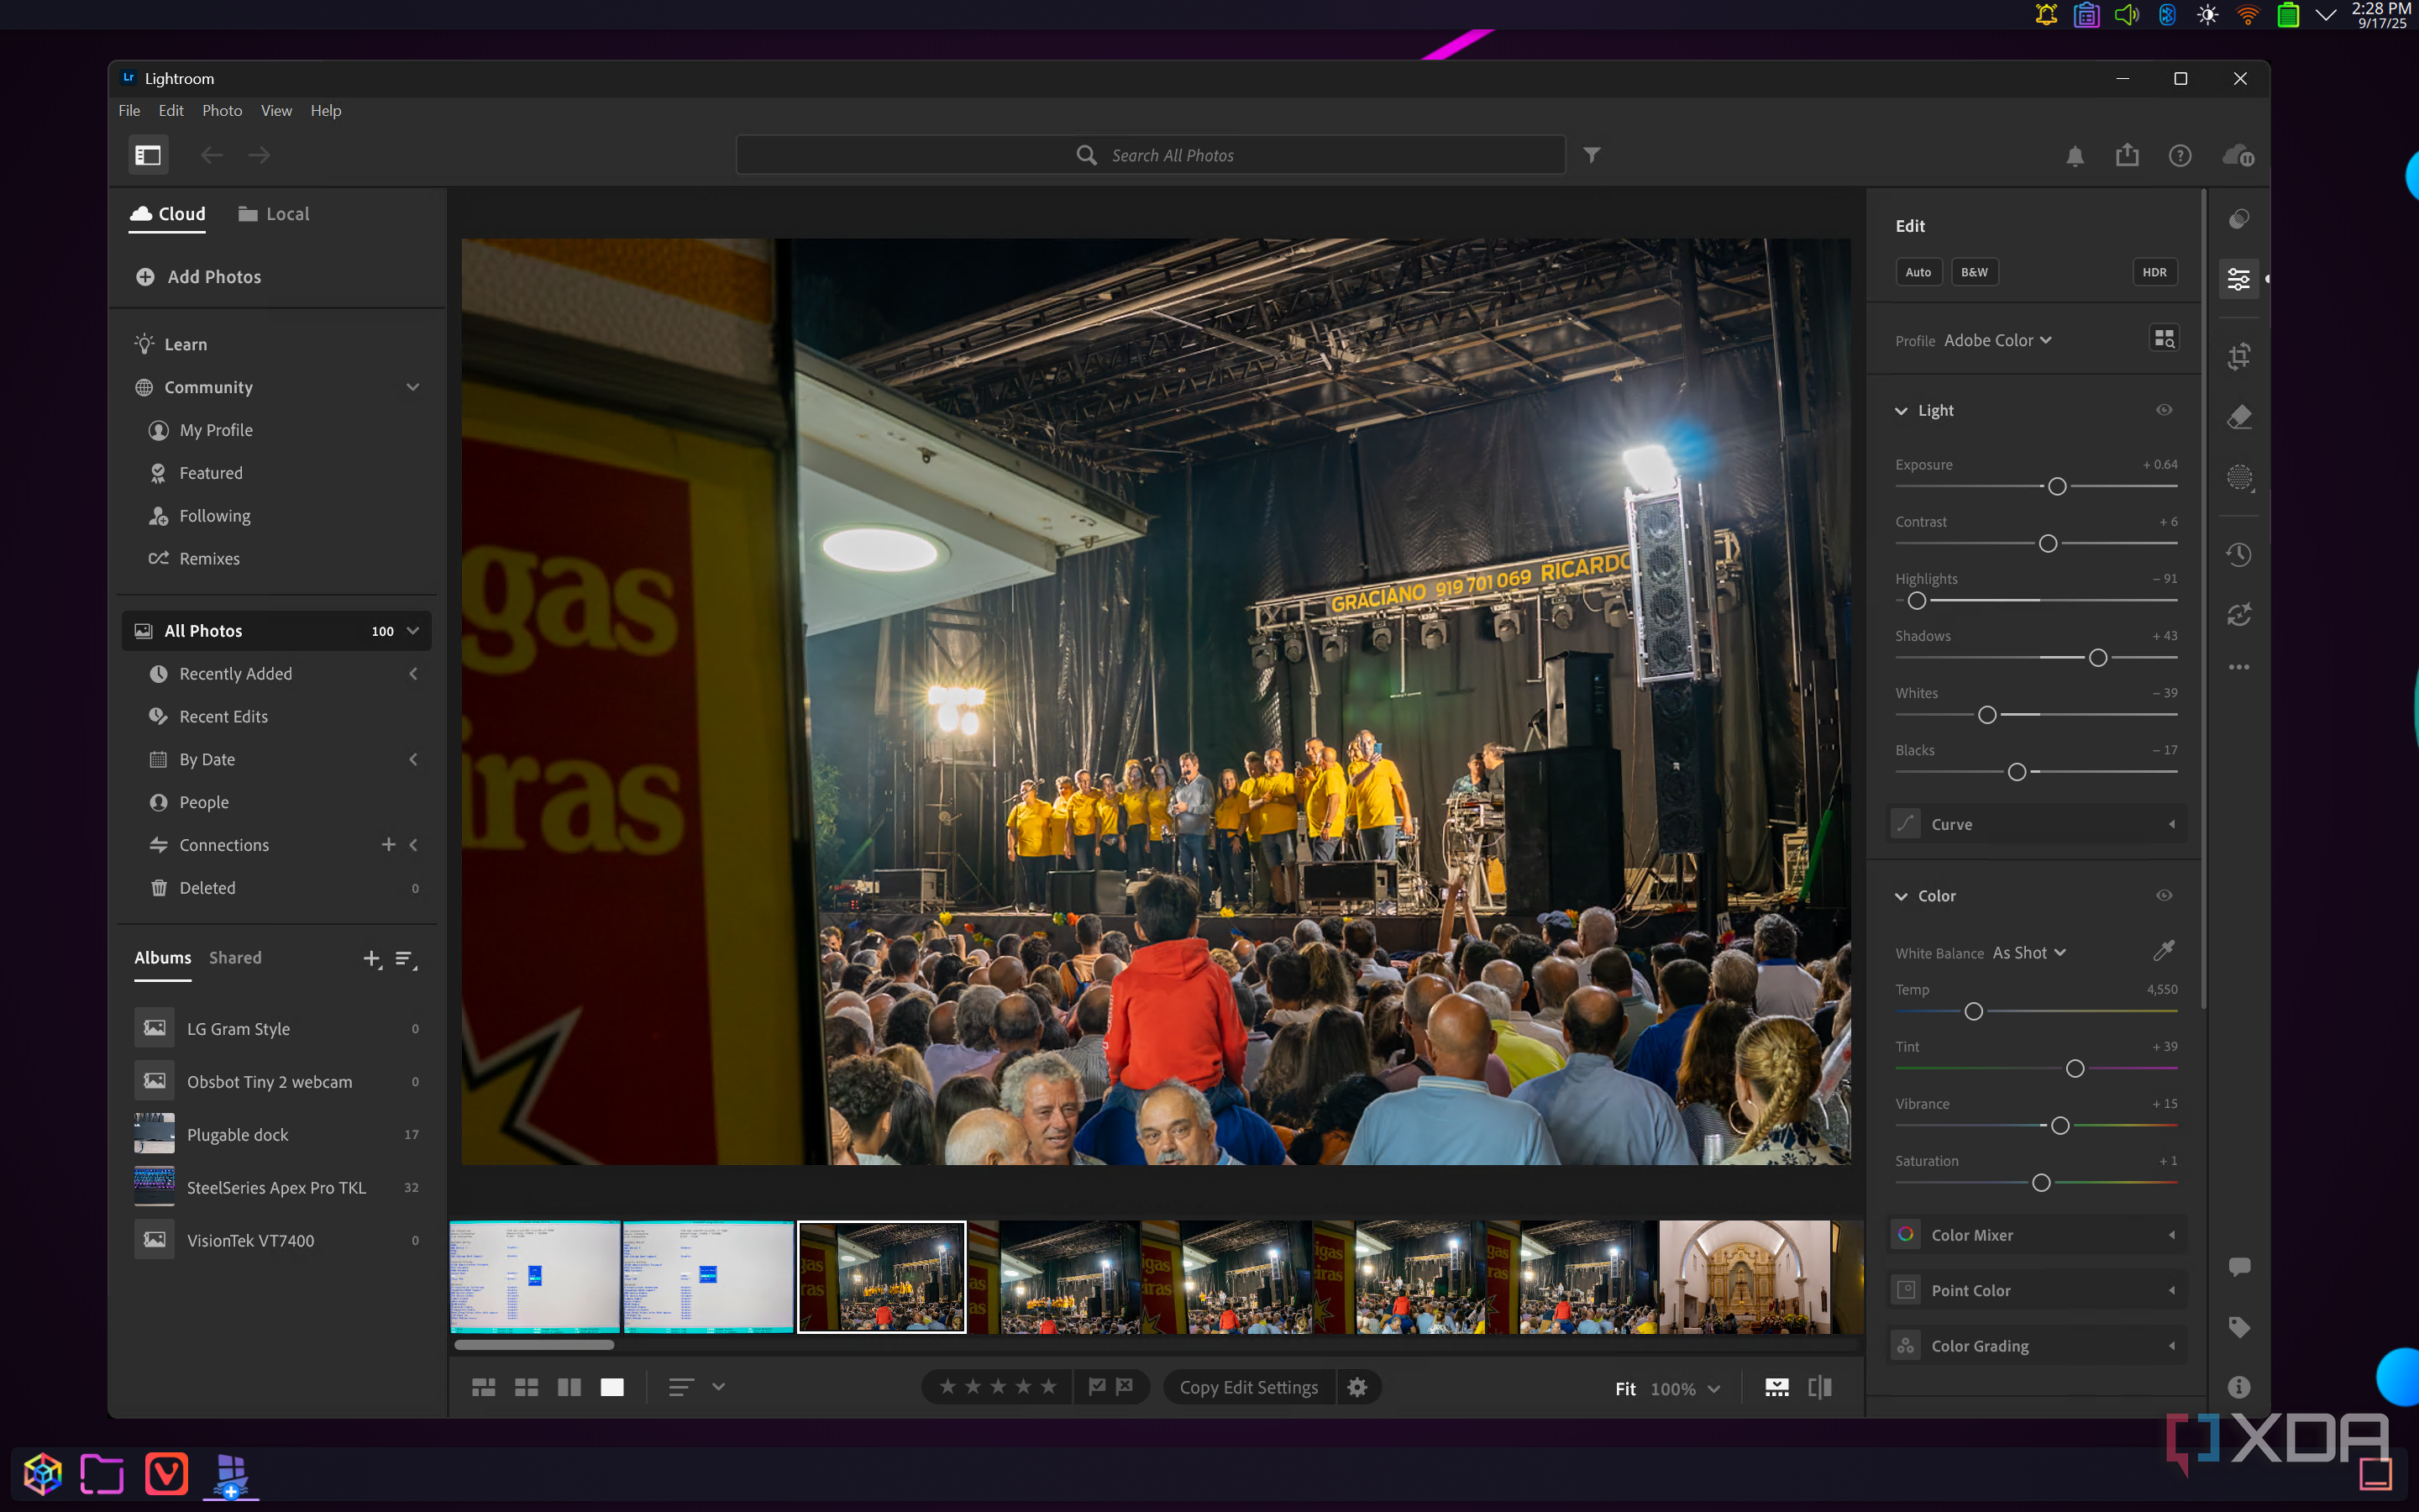Expand the Color Mixer section

tap(2036, 1235)
